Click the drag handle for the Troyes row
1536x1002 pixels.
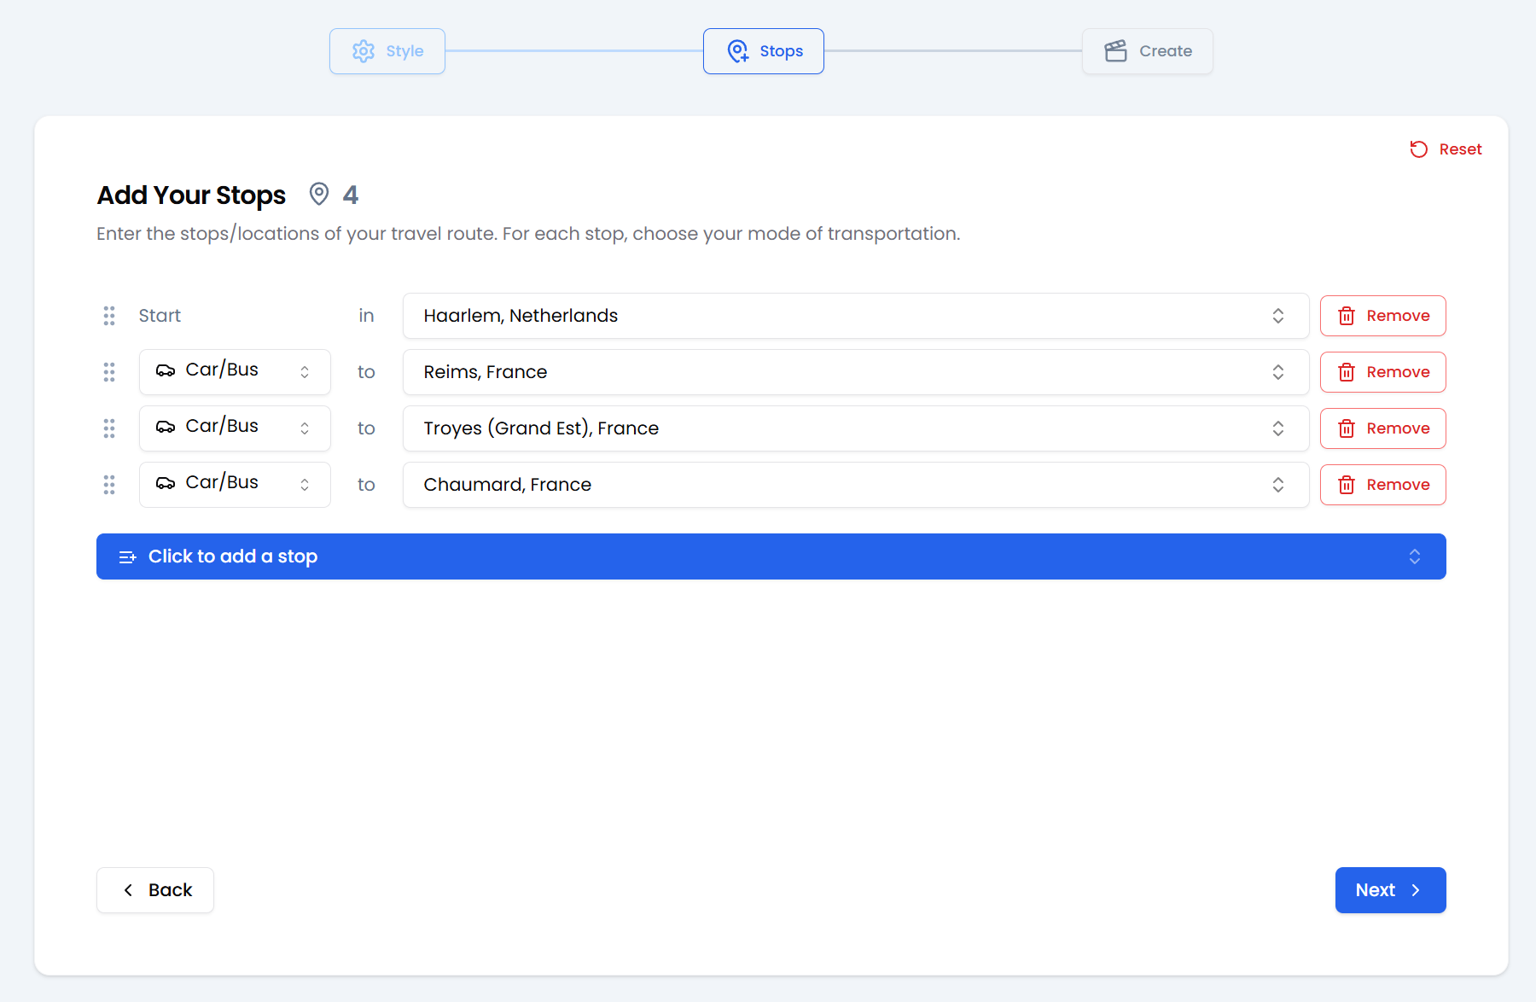109,428
